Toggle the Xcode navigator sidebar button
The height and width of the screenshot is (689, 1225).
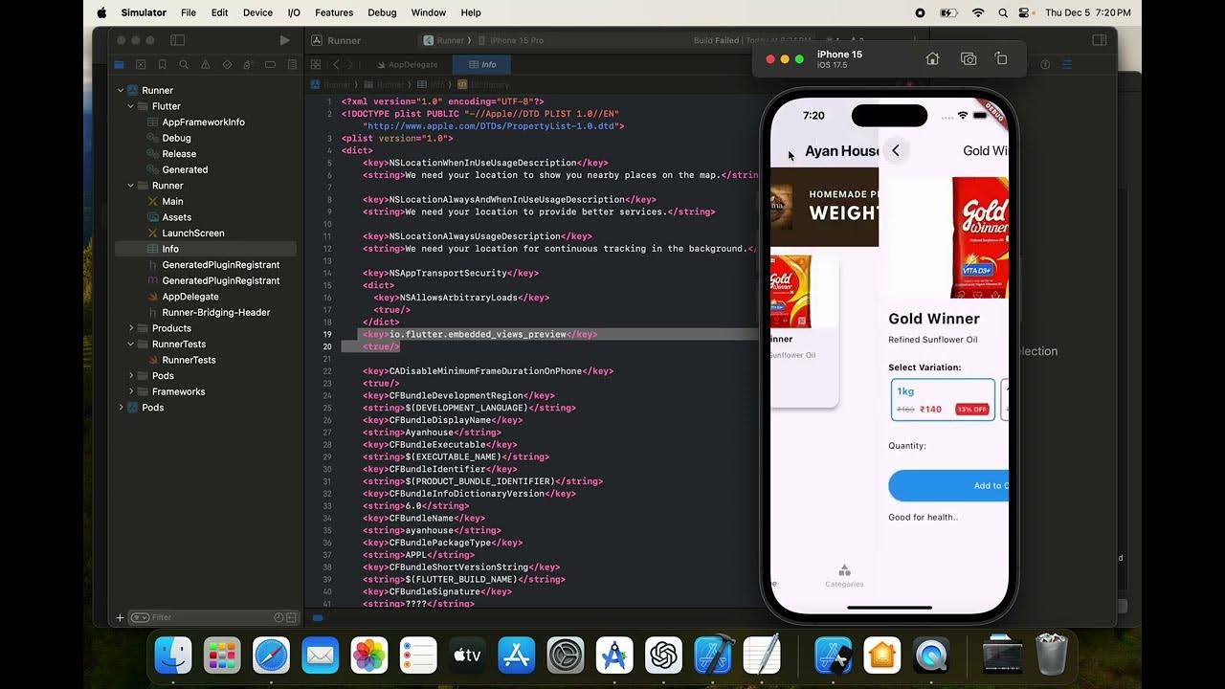(x=177, y=40)
